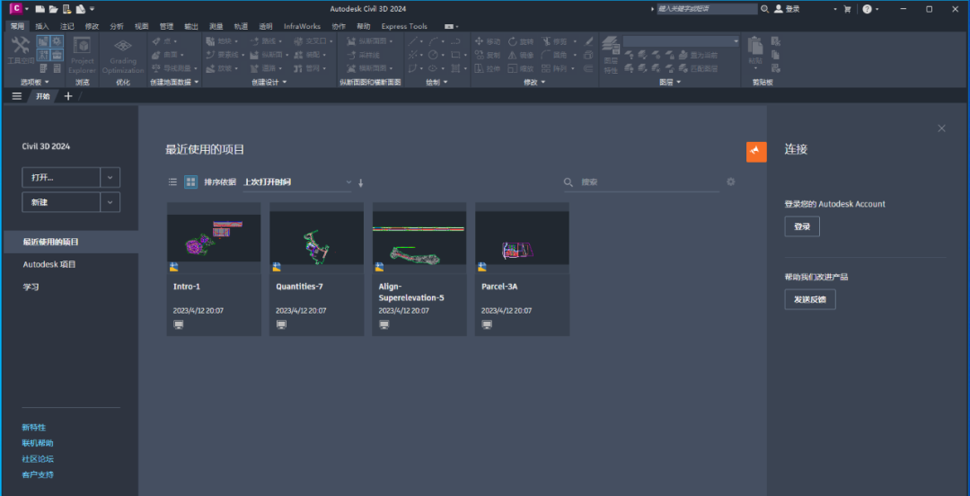The image size is (970, 496).
Task: Click the open file icon in quick access toolbar
Action: (53, 9)
